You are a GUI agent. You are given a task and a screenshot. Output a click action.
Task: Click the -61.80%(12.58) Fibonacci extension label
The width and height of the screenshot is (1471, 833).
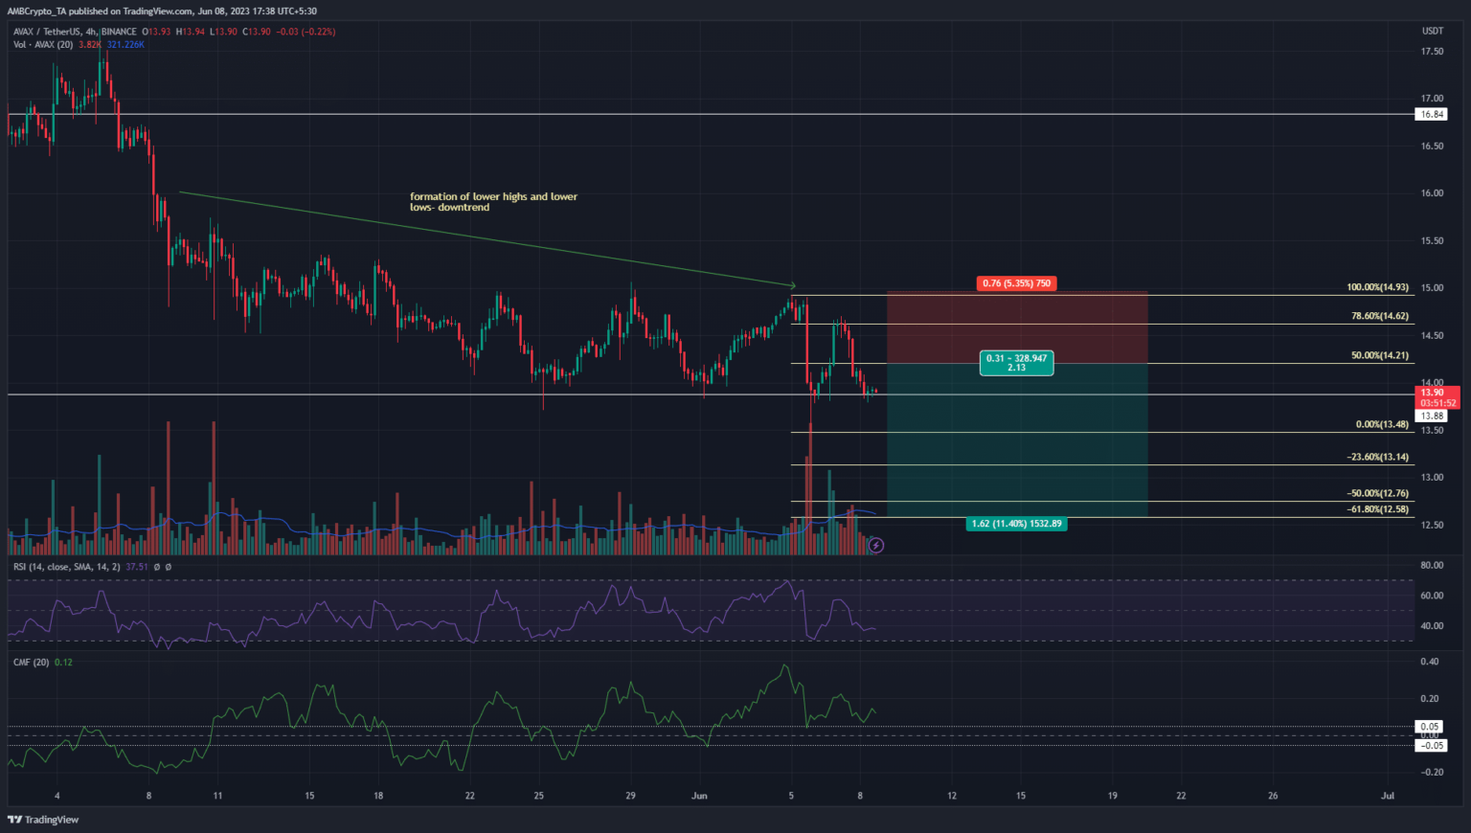(1377, 509)
